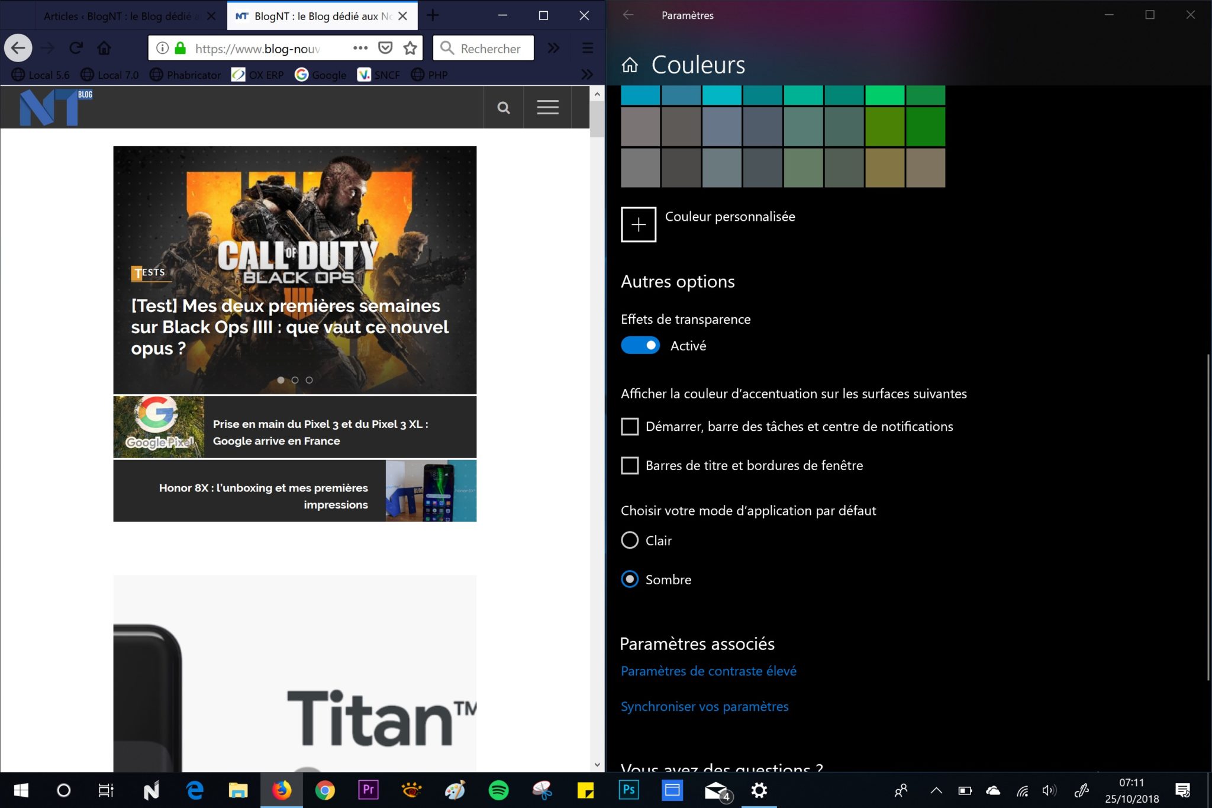Open Synchroniser vos paramètres link
Screen dimensions: 1212x808
point(704,706)
